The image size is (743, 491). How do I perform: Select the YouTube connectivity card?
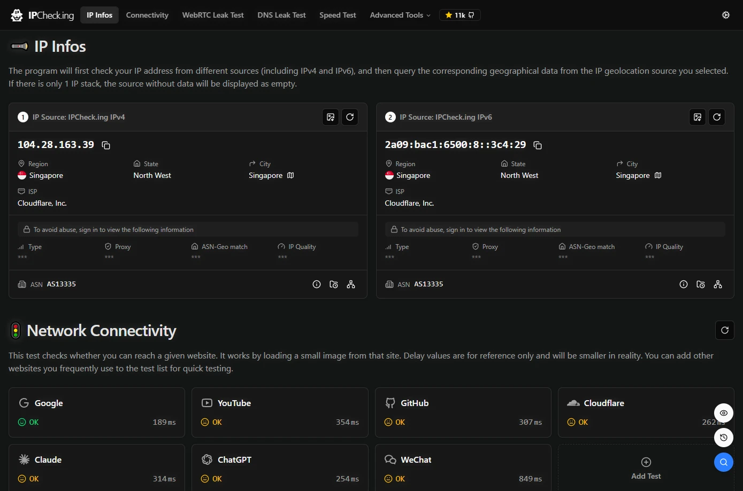[x=280, y=412]
